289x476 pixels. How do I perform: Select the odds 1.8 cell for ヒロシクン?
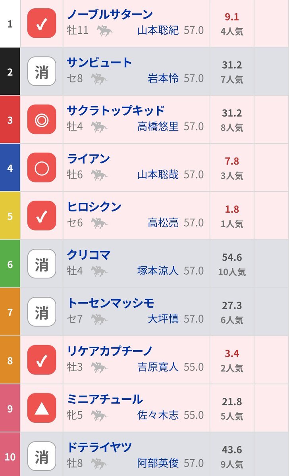point(232,216)
